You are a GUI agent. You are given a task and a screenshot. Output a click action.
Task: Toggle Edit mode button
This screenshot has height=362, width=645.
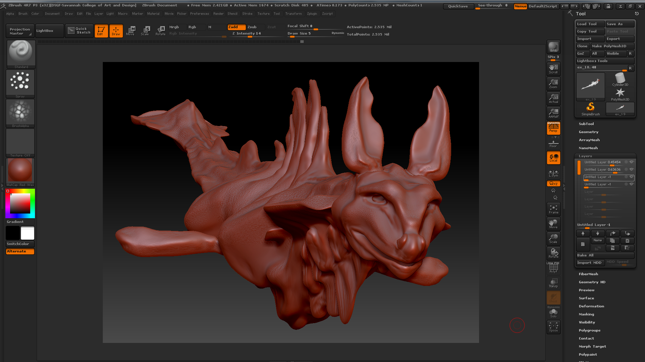click(101, 31)
